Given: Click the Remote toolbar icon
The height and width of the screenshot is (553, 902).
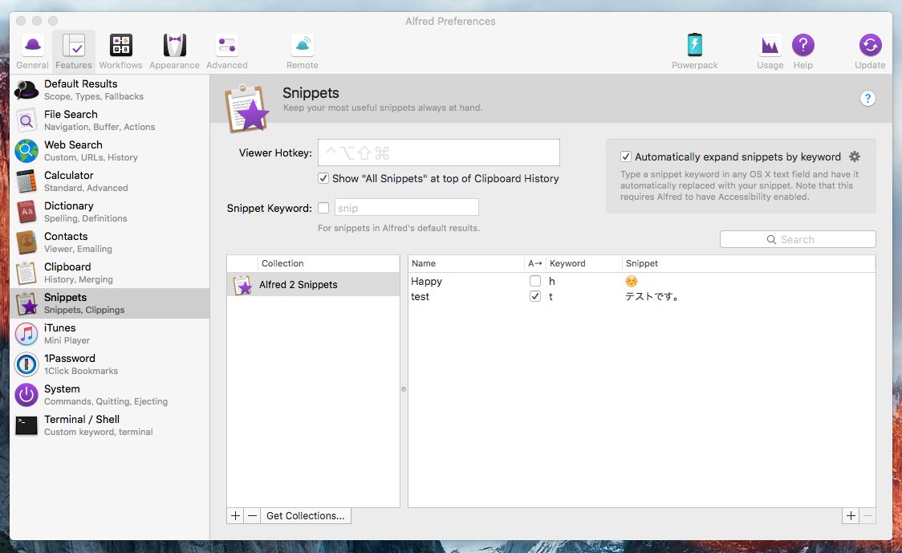Looking at the screenshot, I should tap(302, 51).
